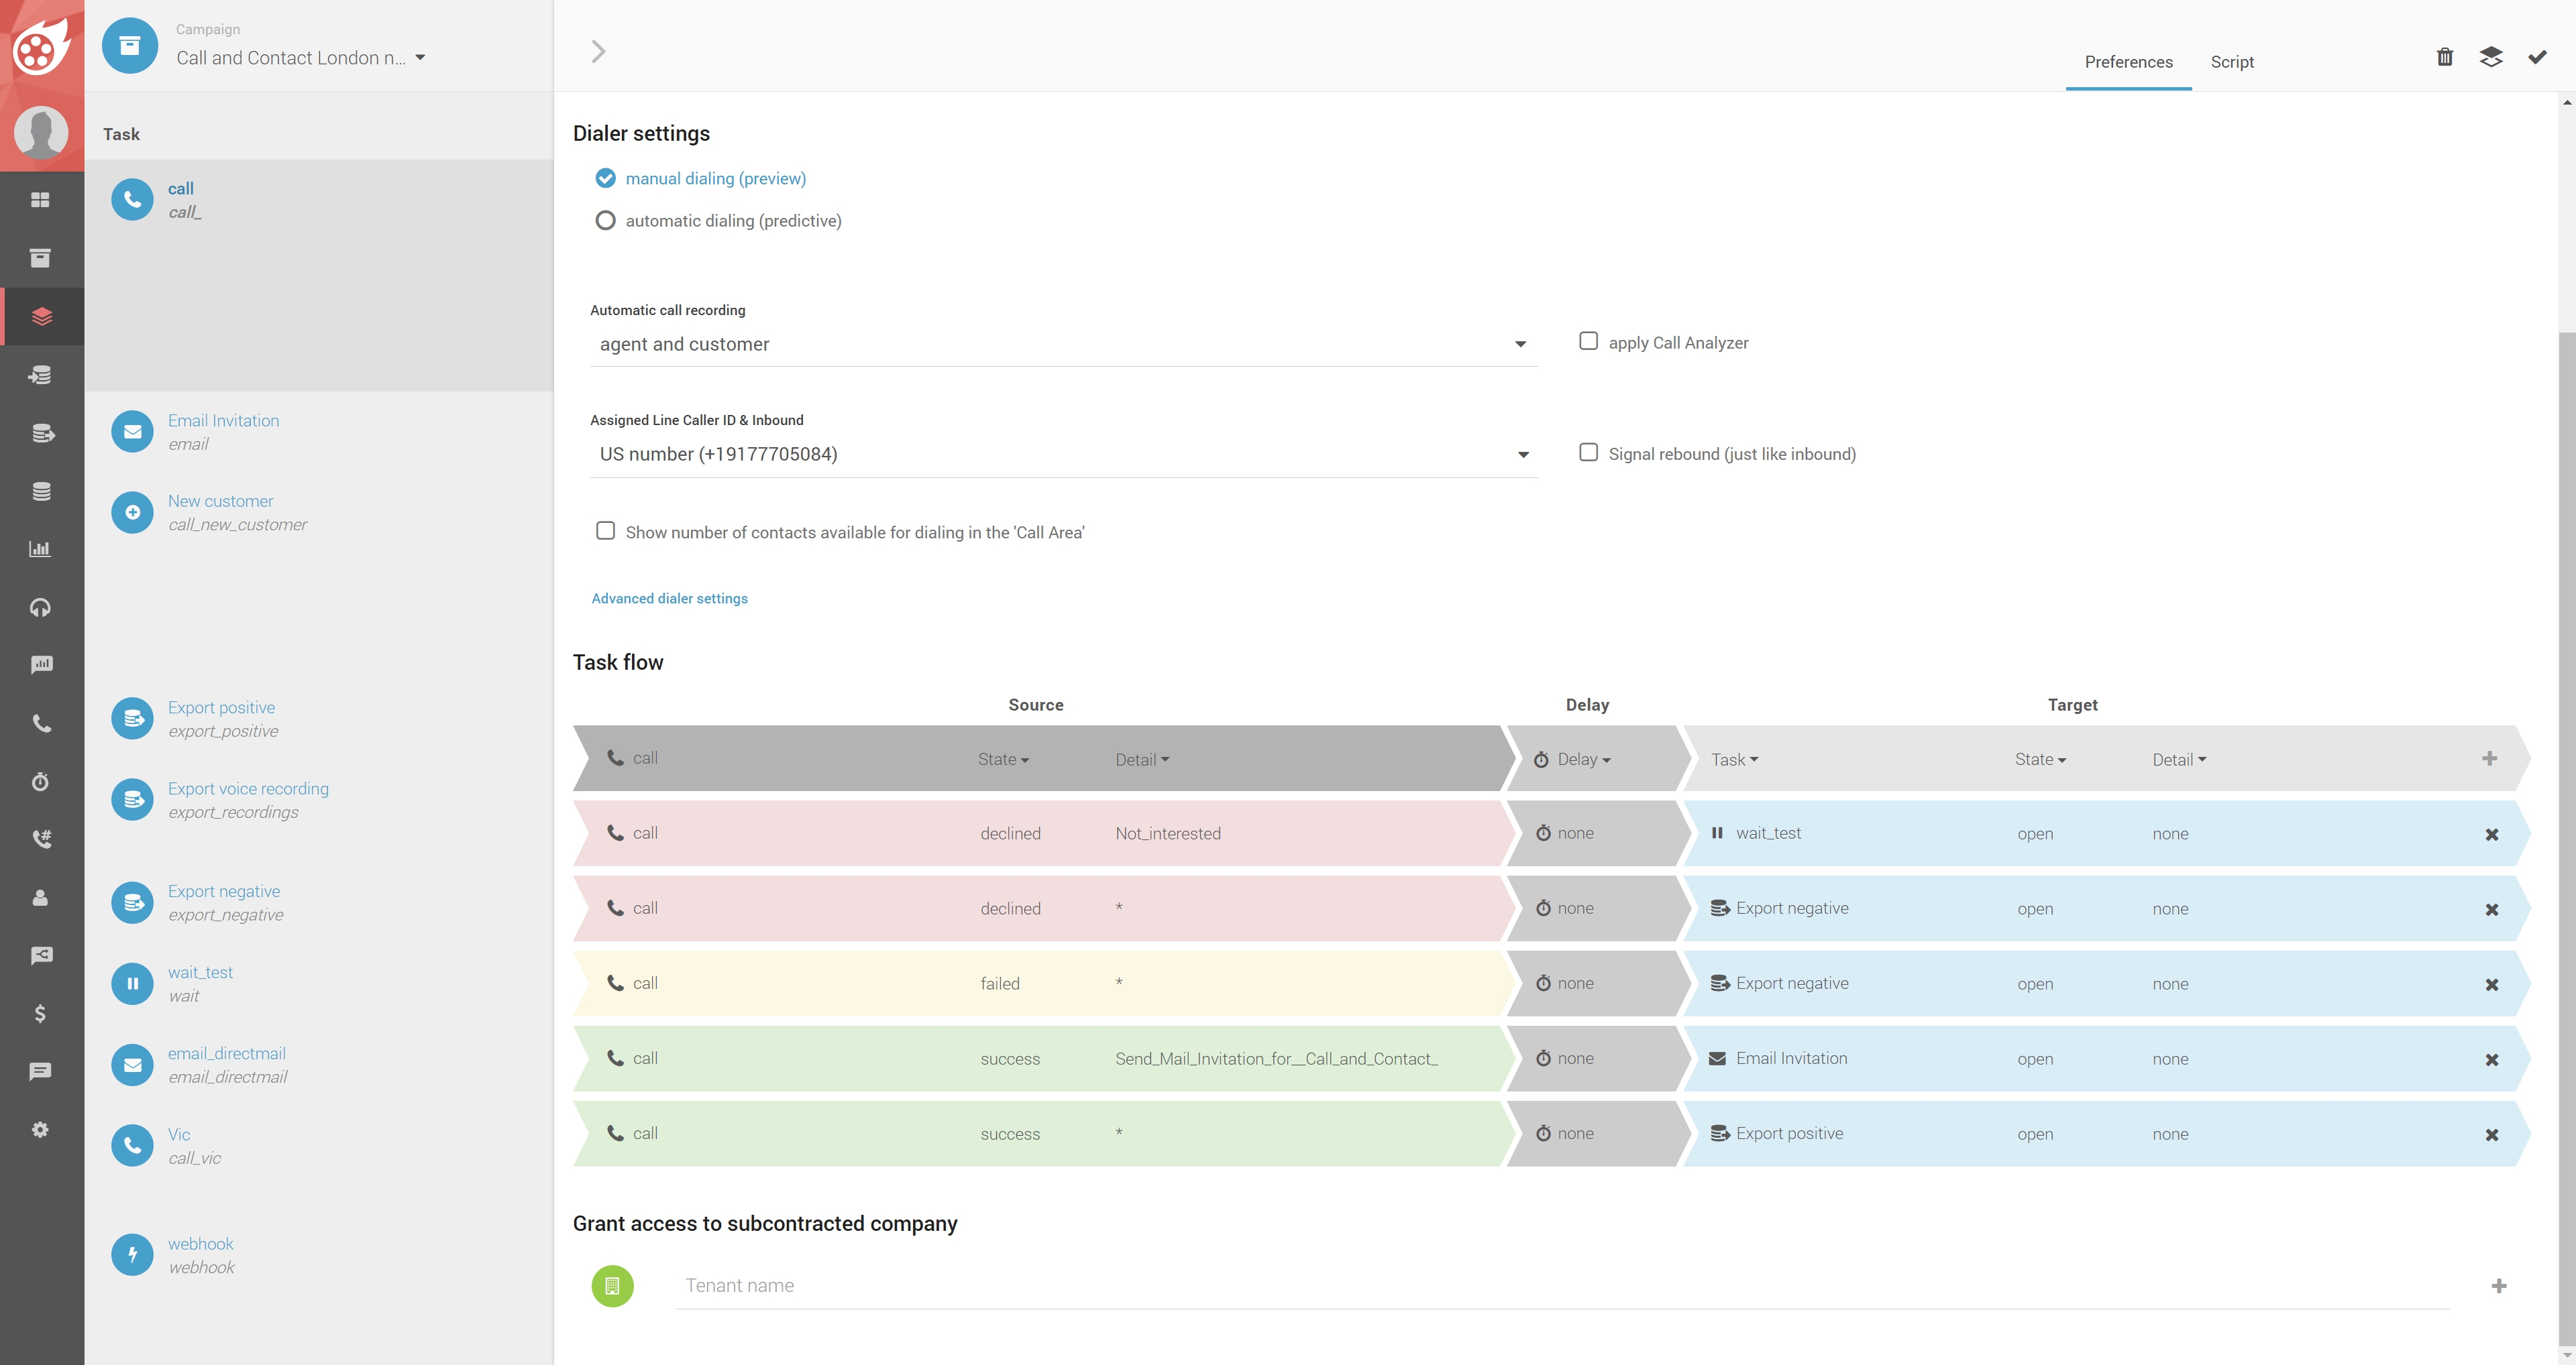Check Show number of contacts available
Viewport: 2576px width, 1365px height.
pos(605,530)
